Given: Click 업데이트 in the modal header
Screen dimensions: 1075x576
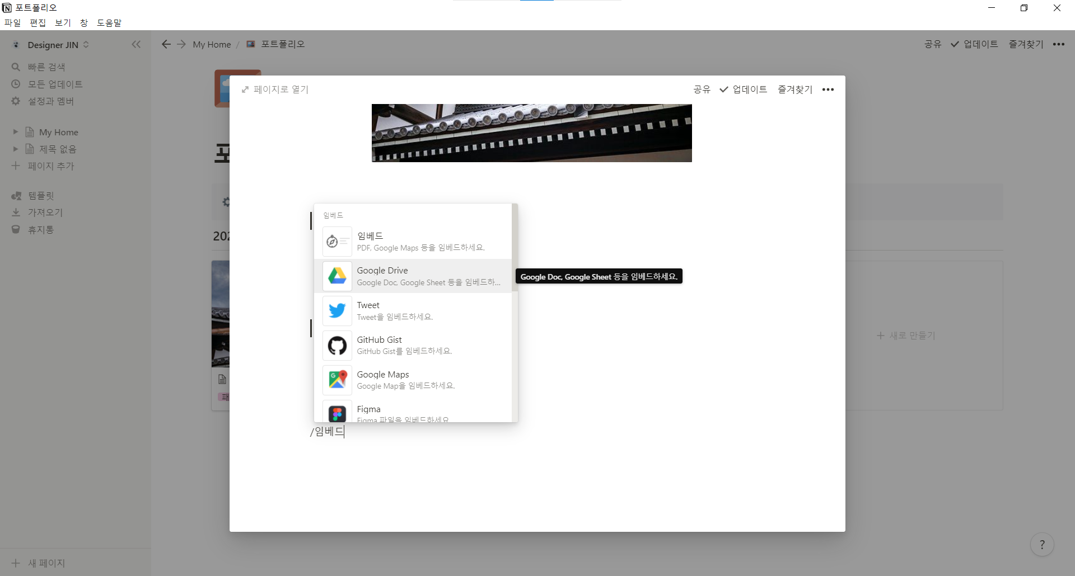Looking at the screenshot, I should (743, 89).
